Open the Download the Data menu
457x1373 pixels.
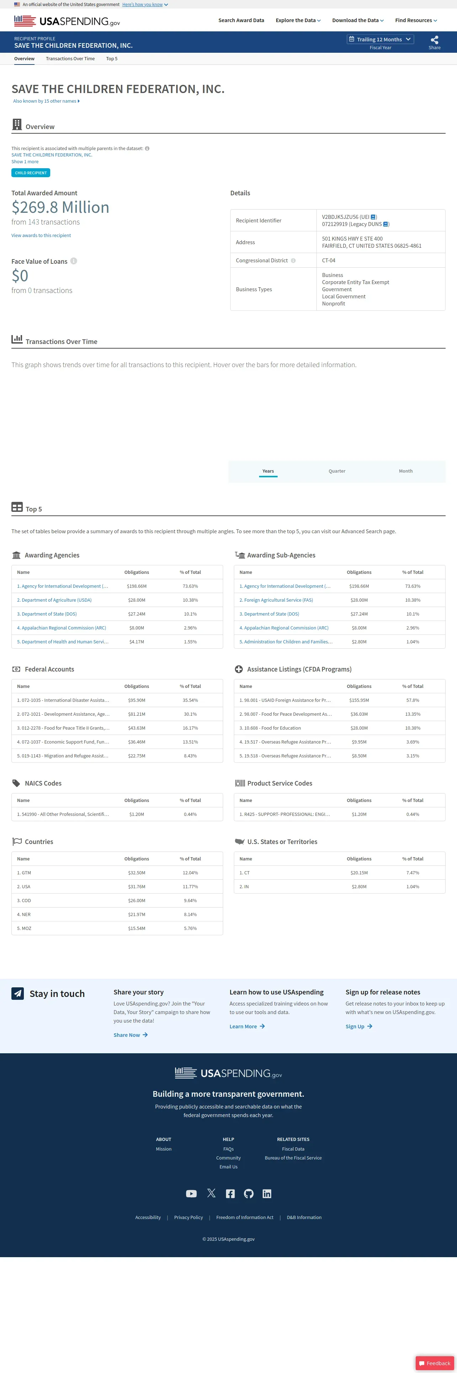tap(357, 20)
